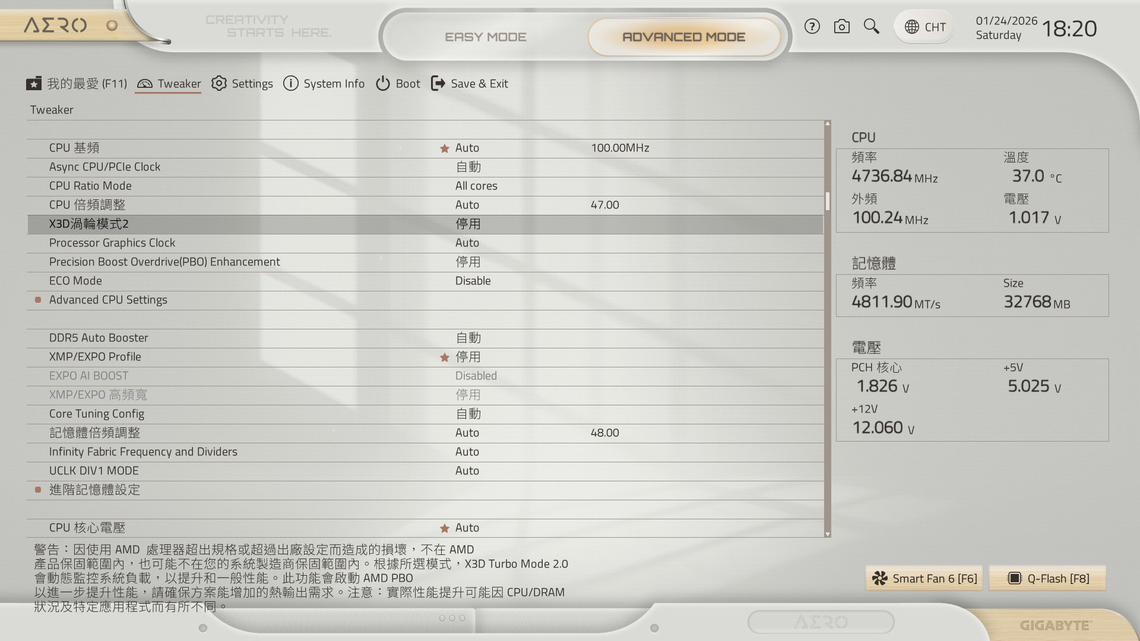Screen dimensions: 1140x641
Task: Toggle favorite star on CPU 核心電壓 row
Action: point(444,528)
